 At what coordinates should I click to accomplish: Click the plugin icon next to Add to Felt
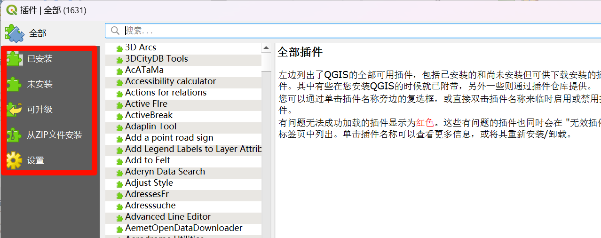(119, 161)
